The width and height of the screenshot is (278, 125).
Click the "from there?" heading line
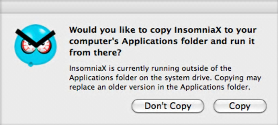click(95, 53)
